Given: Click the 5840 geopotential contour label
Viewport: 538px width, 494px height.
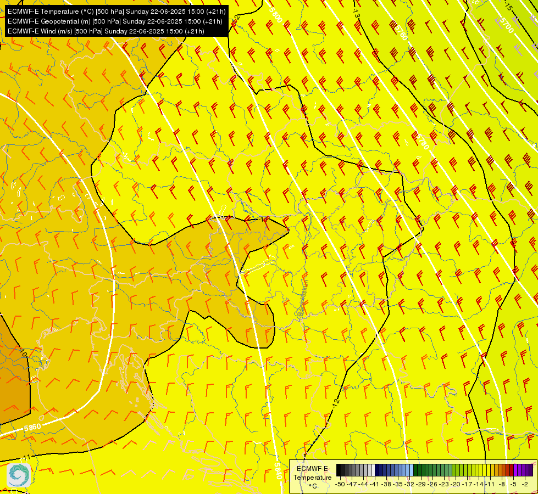Looking at the screenshot, I should click(278, 471).
